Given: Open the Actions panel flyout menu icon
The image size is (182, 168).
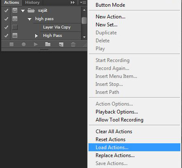Looking at the screenshot, I should [83, 3].
